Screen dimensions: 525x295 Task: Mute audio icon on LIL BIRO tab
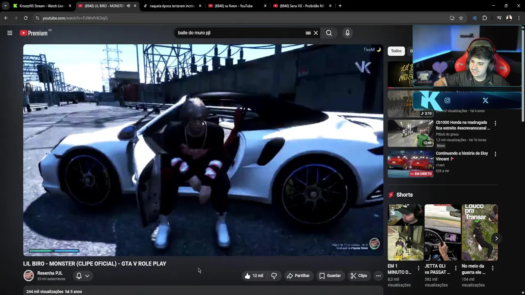128,6
